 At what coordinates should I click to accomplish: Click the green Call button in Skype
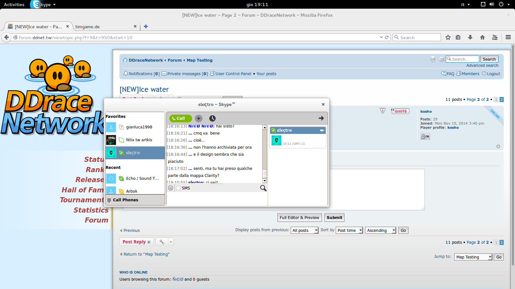180,118
